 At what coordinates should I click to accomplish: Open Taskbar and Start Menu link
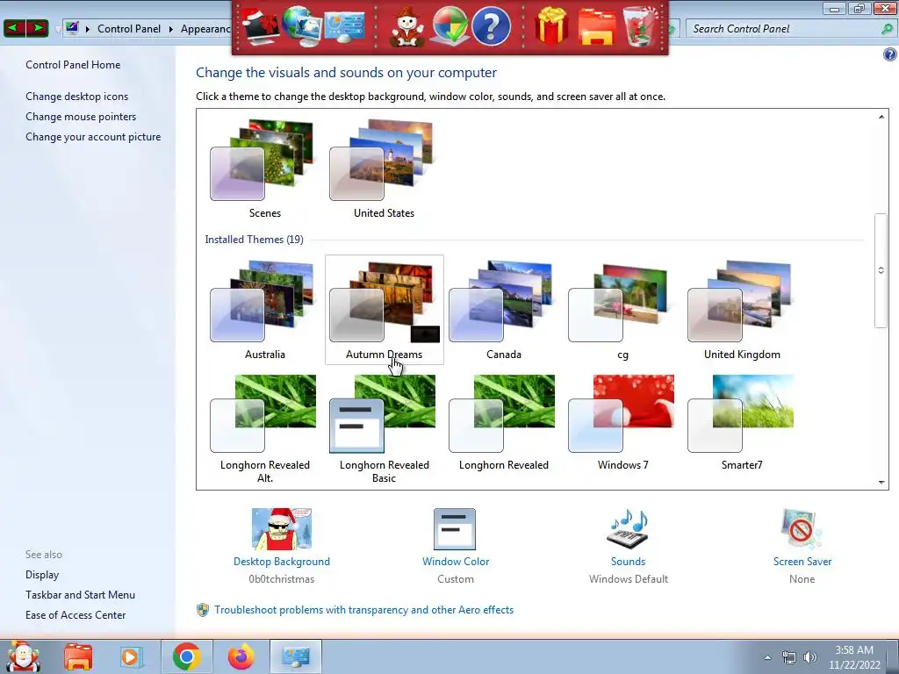(80, 594)
